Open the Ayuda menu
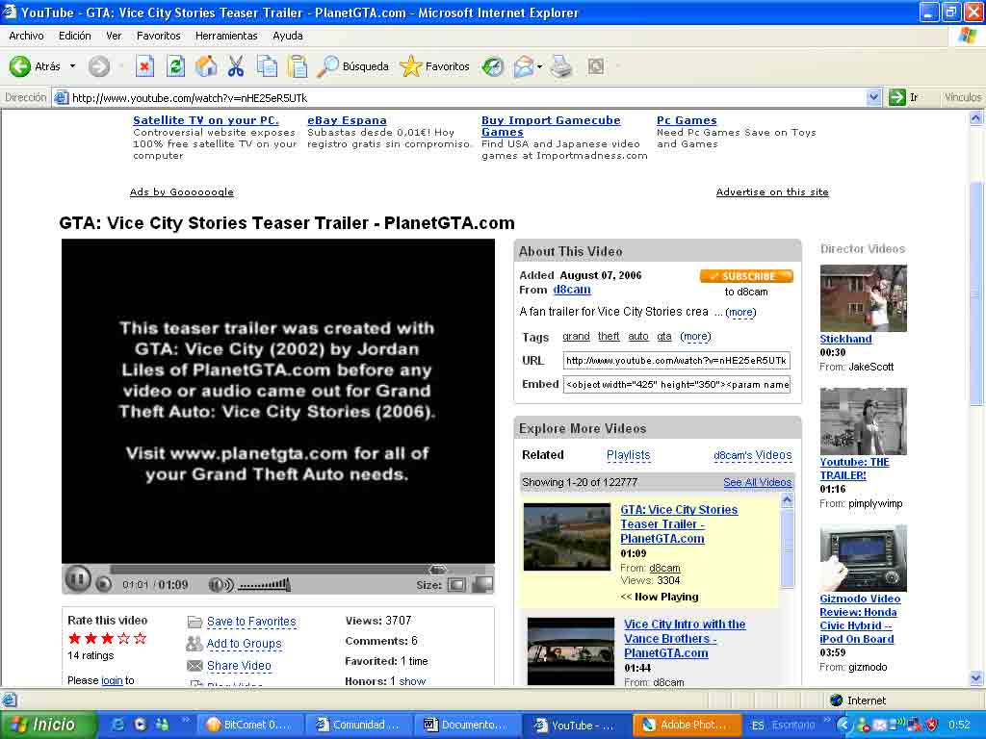The image size is (986, 739). click(x=287, y=36)
